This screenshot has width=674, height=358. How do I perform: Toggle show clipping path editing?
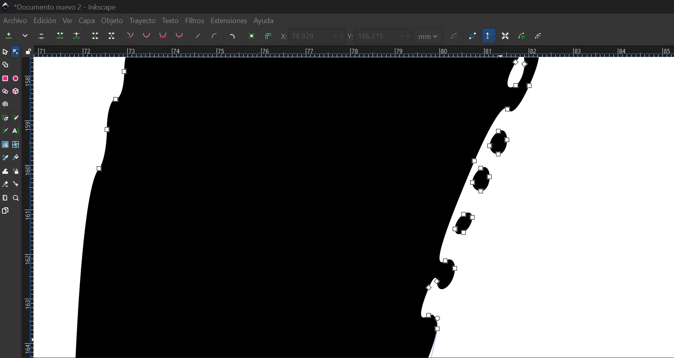click(538, 36)
